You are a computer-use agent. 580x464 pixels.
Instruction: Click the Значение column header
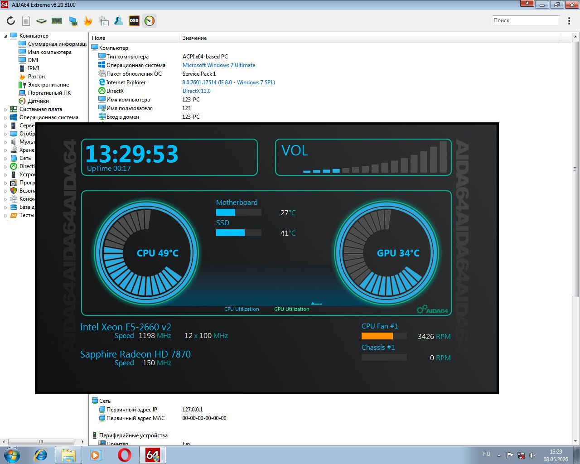(x=194, y=38)
